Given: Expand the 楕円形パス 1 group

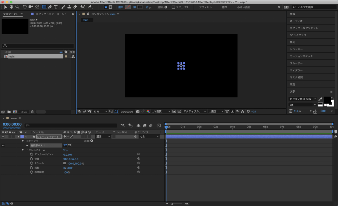Looking at the screenshot, I should tap(27, 145).
